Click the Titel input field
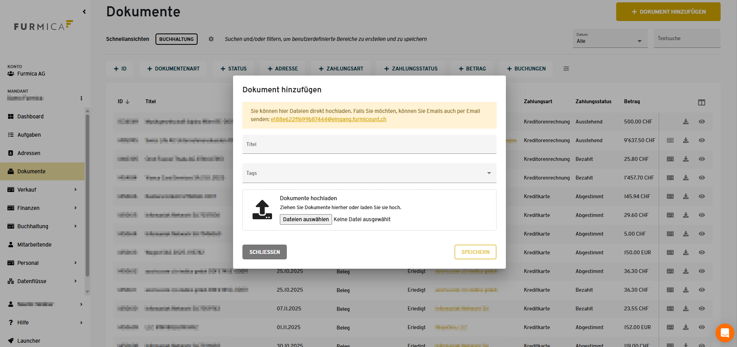 point(369,144)
